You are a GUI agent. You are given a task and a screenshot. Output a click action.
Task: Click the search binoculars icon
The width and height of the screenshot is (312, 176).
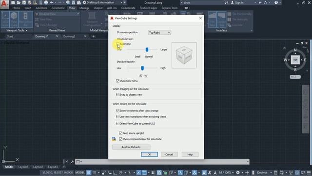point(227,2)
